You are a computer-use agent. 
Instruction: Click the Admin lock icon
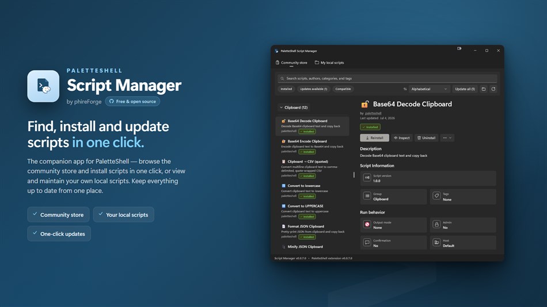tap(436, 224)
